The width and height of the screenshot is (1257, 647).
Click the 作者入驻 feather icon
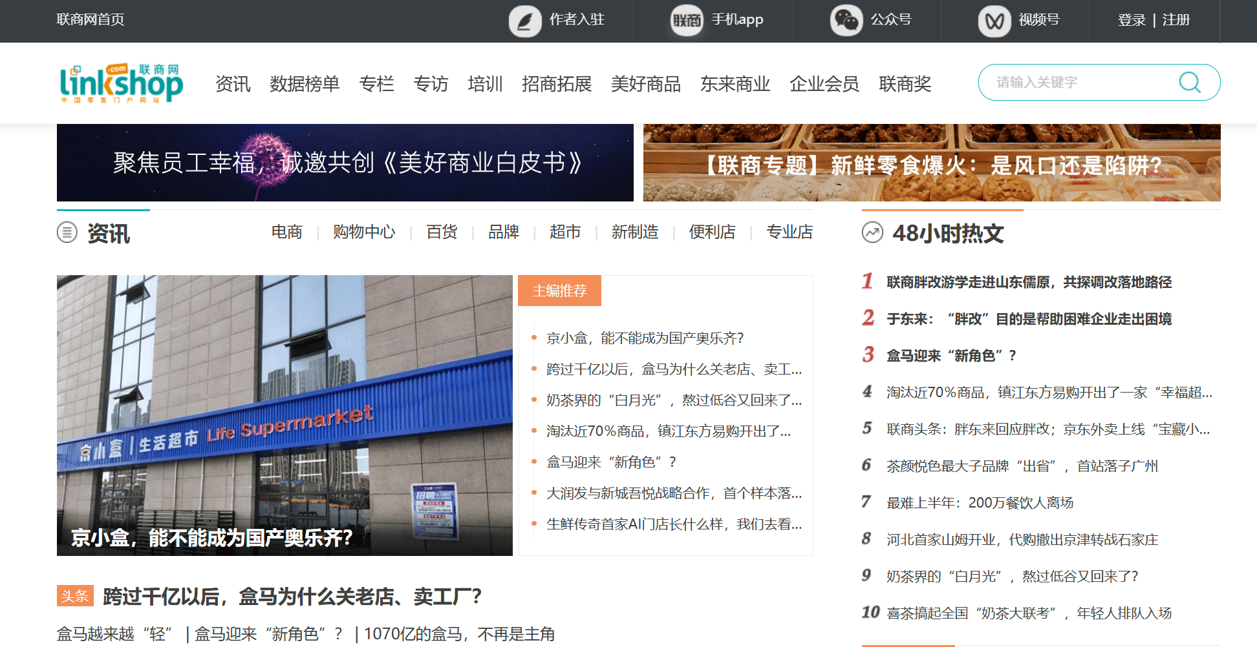click(525, 21)
